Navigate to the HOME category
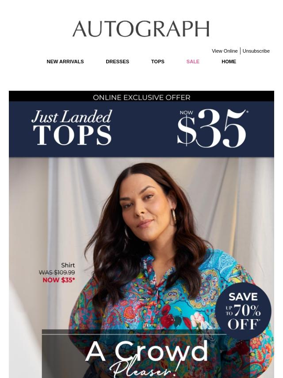Screen dimensions: 283x378 tap(229, 62)
